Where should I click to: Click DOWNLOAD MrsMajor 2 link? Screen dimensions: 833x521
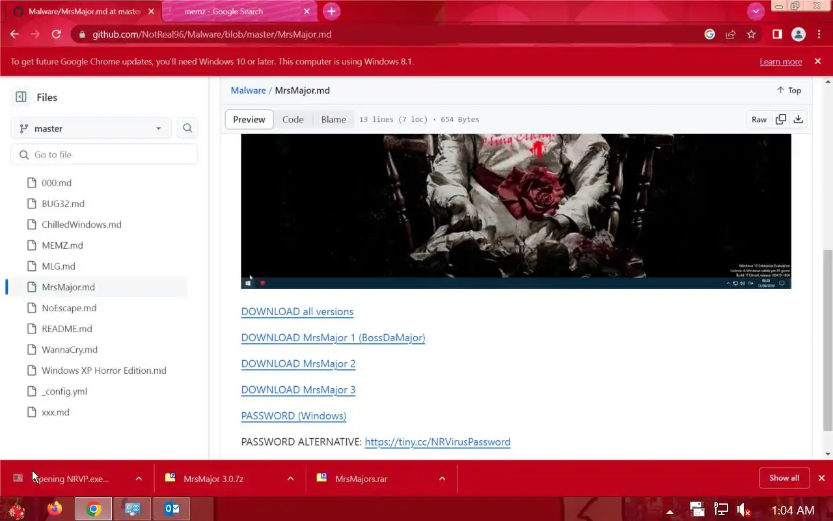[298, 363]
